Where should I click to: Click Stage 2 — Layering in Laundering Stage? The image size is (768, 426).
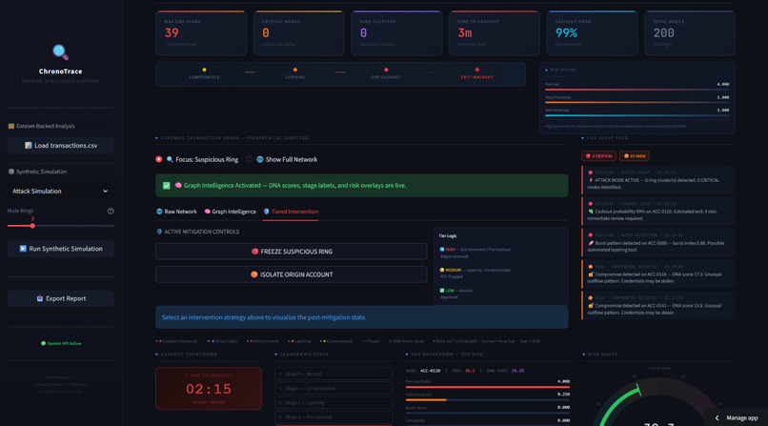[x=333, y=402]
